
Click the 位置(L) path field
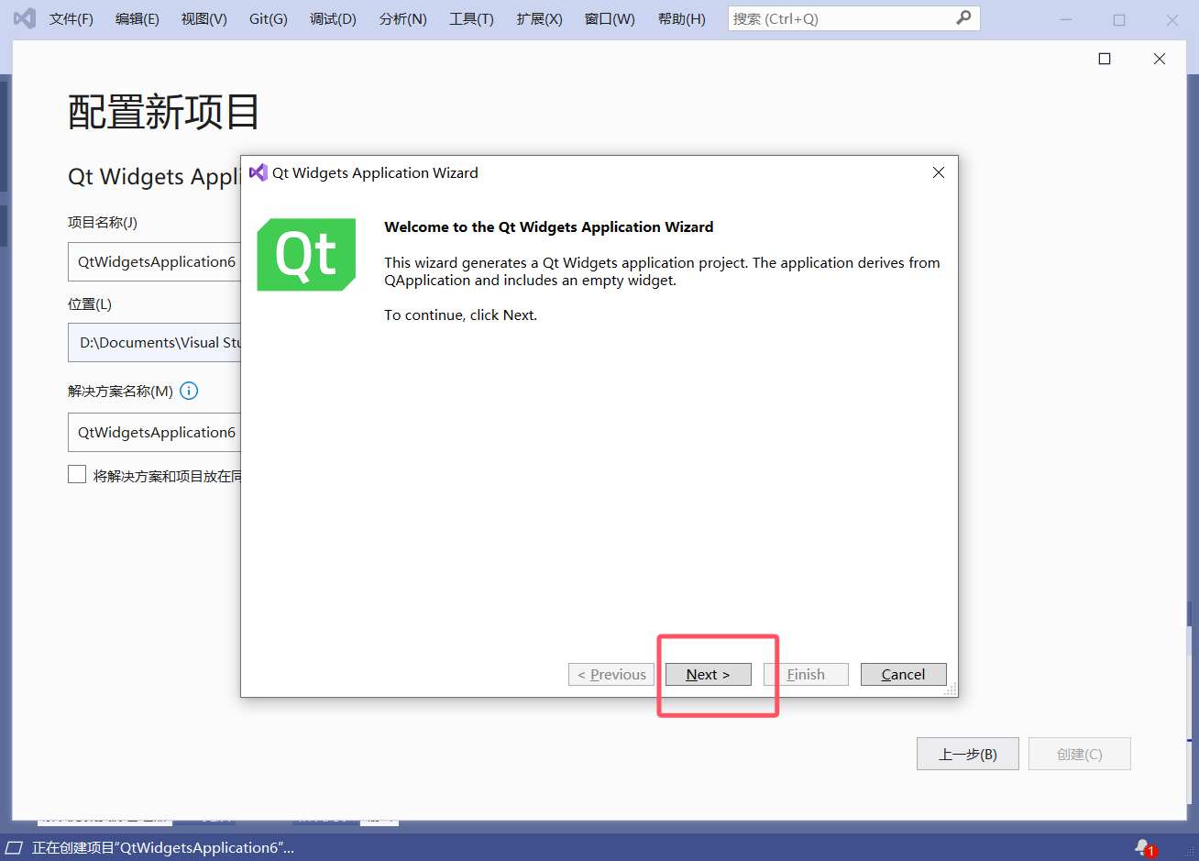(151, 342)
